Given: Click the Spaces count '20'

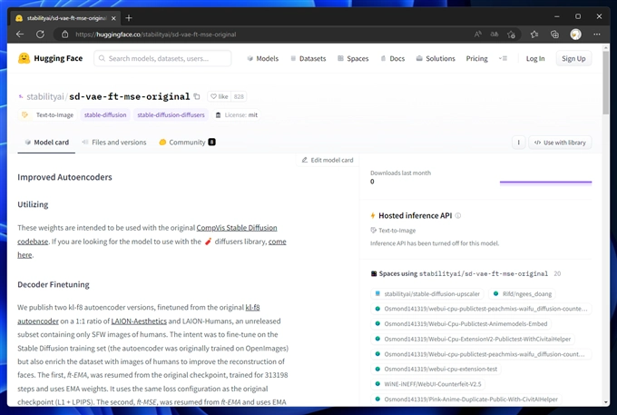Looking at the screenshot, I should click(557, 273).
